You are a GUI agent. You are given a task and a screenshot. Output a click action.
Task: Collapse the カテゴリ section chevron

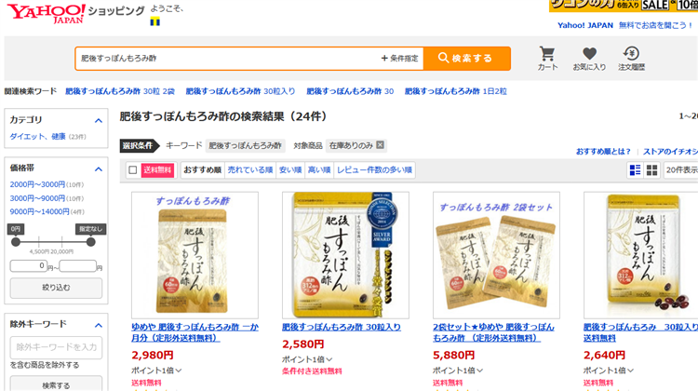click(x=99, y=120)
